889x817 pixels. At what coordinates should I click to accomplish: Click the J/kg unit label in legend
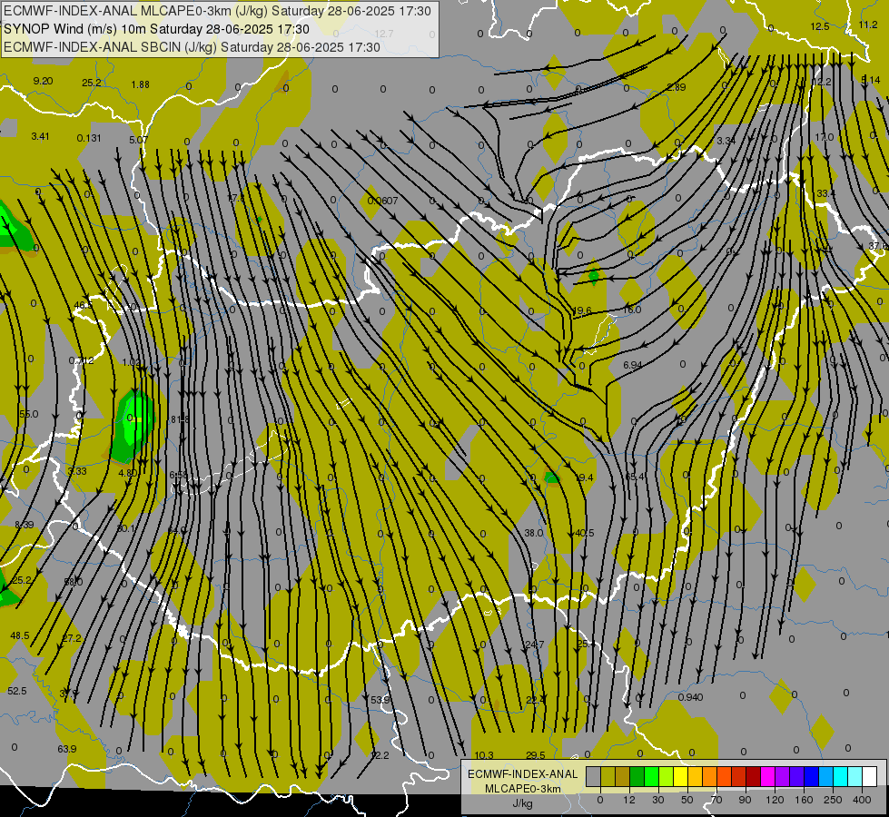(522, 803)
